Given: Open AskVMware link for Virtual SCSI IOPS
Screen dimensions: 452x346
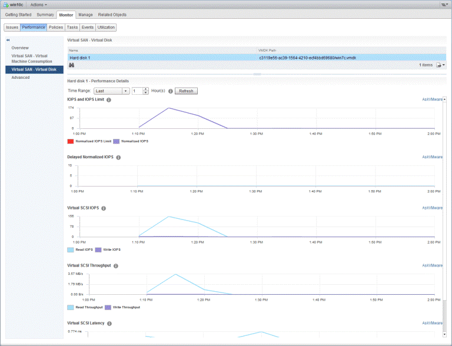Looking at the screenshot, I should [x=432, y=208].
